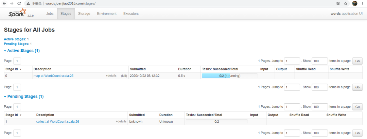The image size is (367, 139).
Task: Click the not-secure warning icon in the address bar
Action: [x=28, y=3]
